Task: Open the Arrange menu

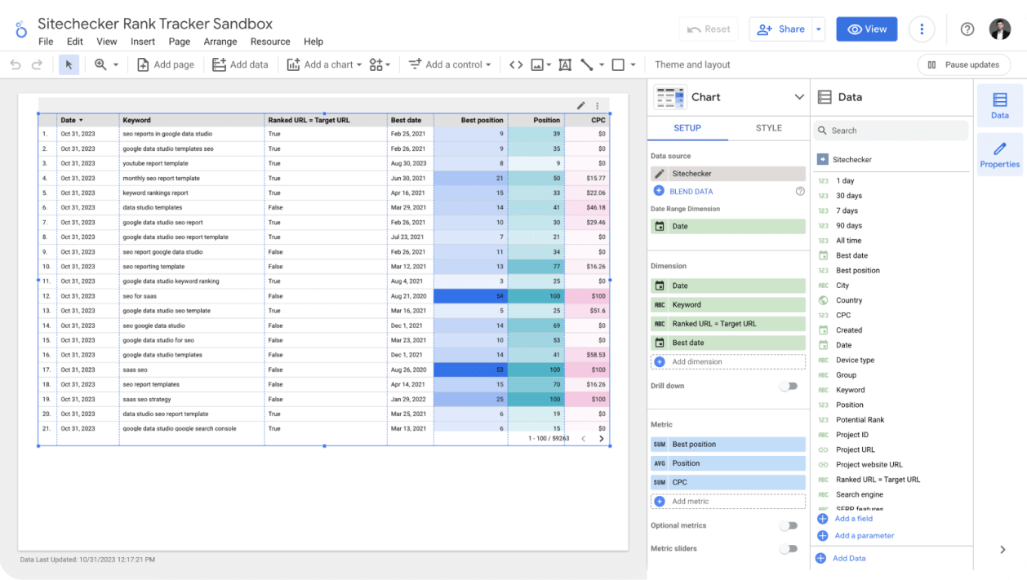Action: [220, 42]
